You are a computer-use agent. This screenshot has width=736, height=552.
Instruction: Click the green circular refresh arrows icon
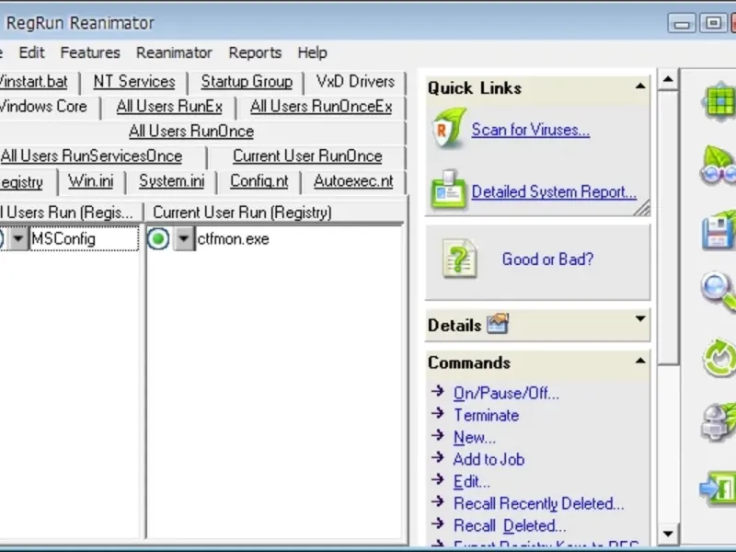click(x=719, y=358)
